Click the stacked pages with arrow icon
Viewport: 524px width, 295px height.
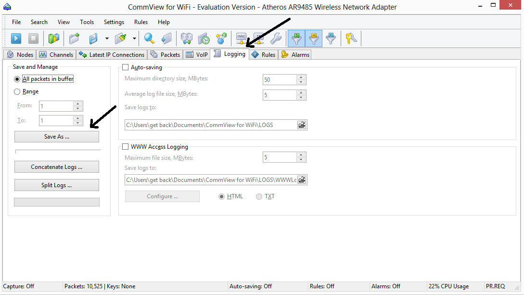click(166, 38)
